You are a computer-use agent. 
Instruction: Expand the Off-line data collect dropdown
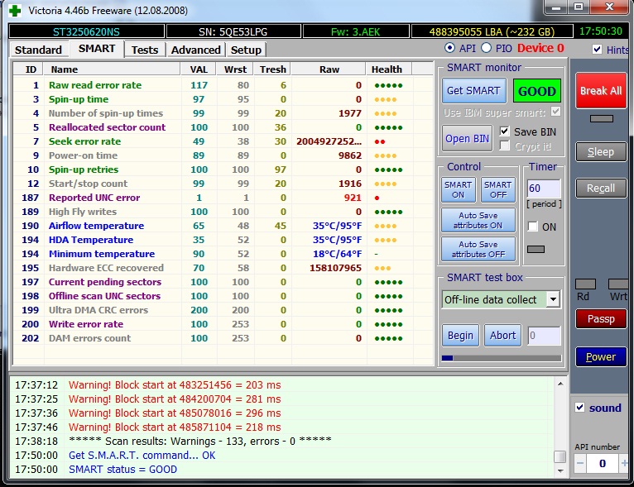[552, 299]
